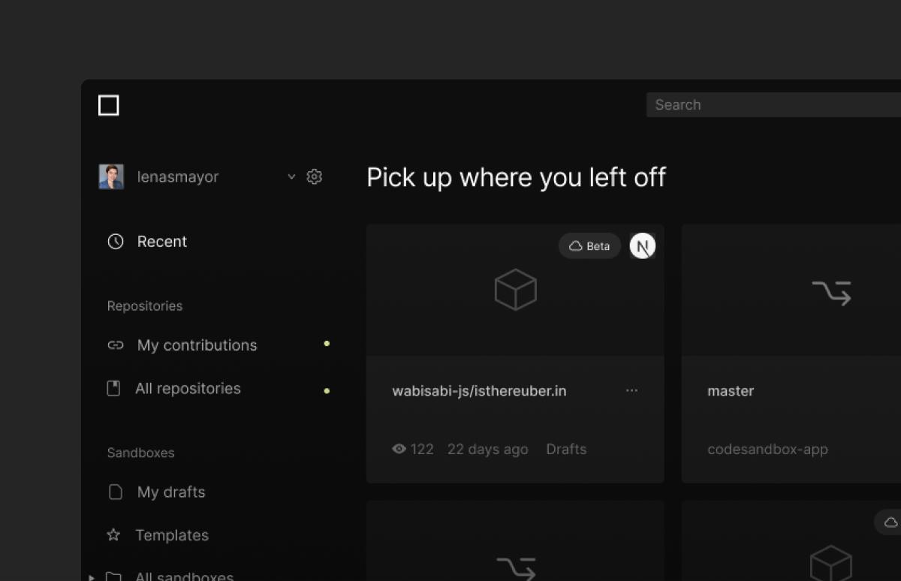This screenshot has height=581, width=901.
Task: Open the options menu on the wabisabi-js card
Action: coord(631,390)
